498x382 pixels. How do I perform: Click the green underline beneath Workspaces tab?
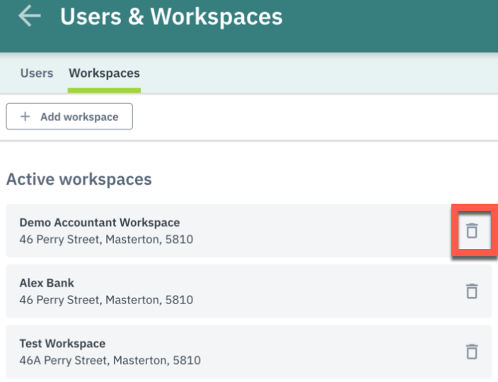coord(104,91)
